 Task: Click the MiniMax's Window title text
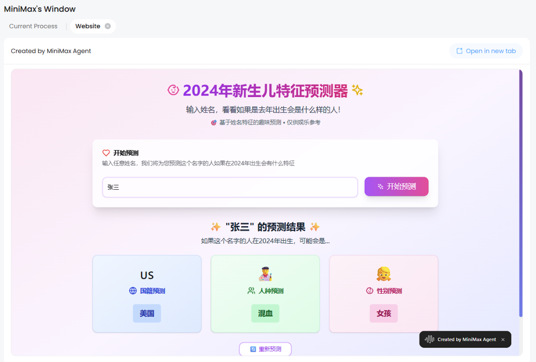coord(40,9)
